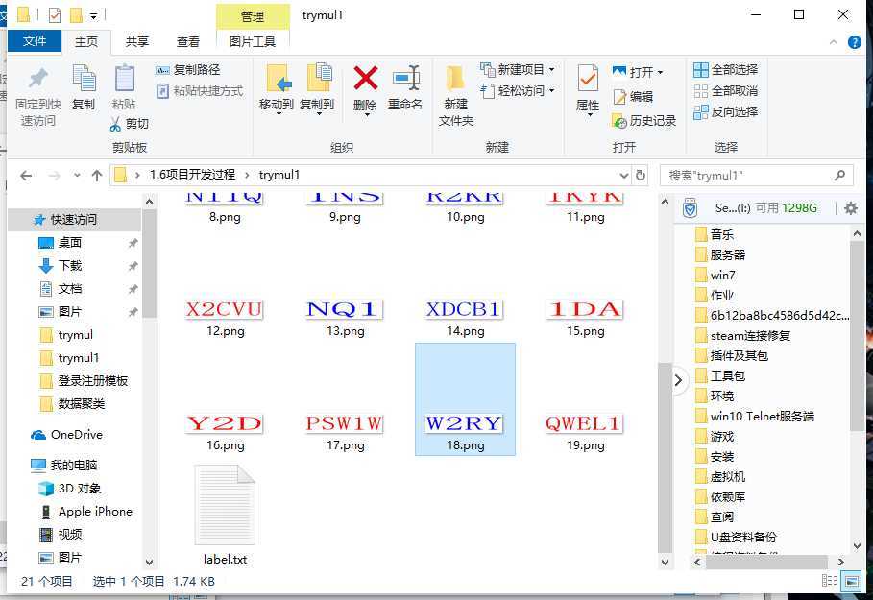Click Paste shortcut (粘贴快捷方式)
873x600 pixels.
[x=200, y=91]
